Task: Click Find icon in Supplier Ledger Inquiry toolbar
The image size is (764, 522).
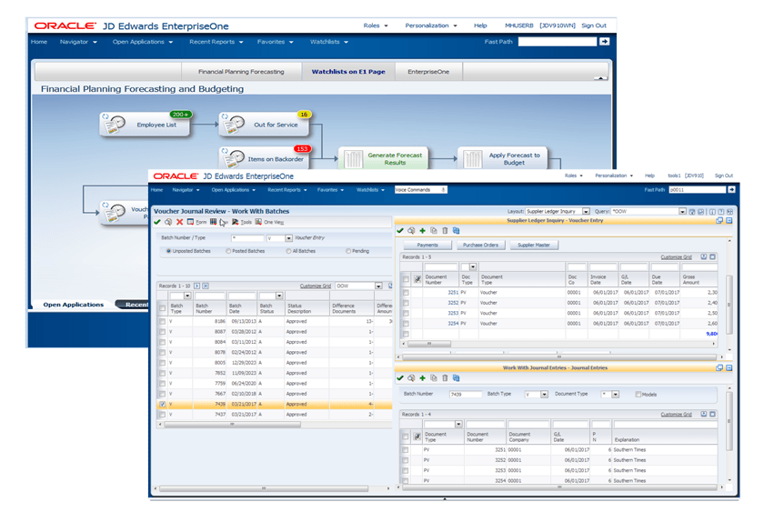Action: tap(411, 231)
